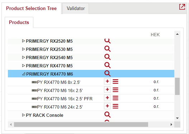Add PY RX4770 M6 16x 2.5' PFR with plus
Viewport: 189px width, 134px height.
[x=107, y=98]
